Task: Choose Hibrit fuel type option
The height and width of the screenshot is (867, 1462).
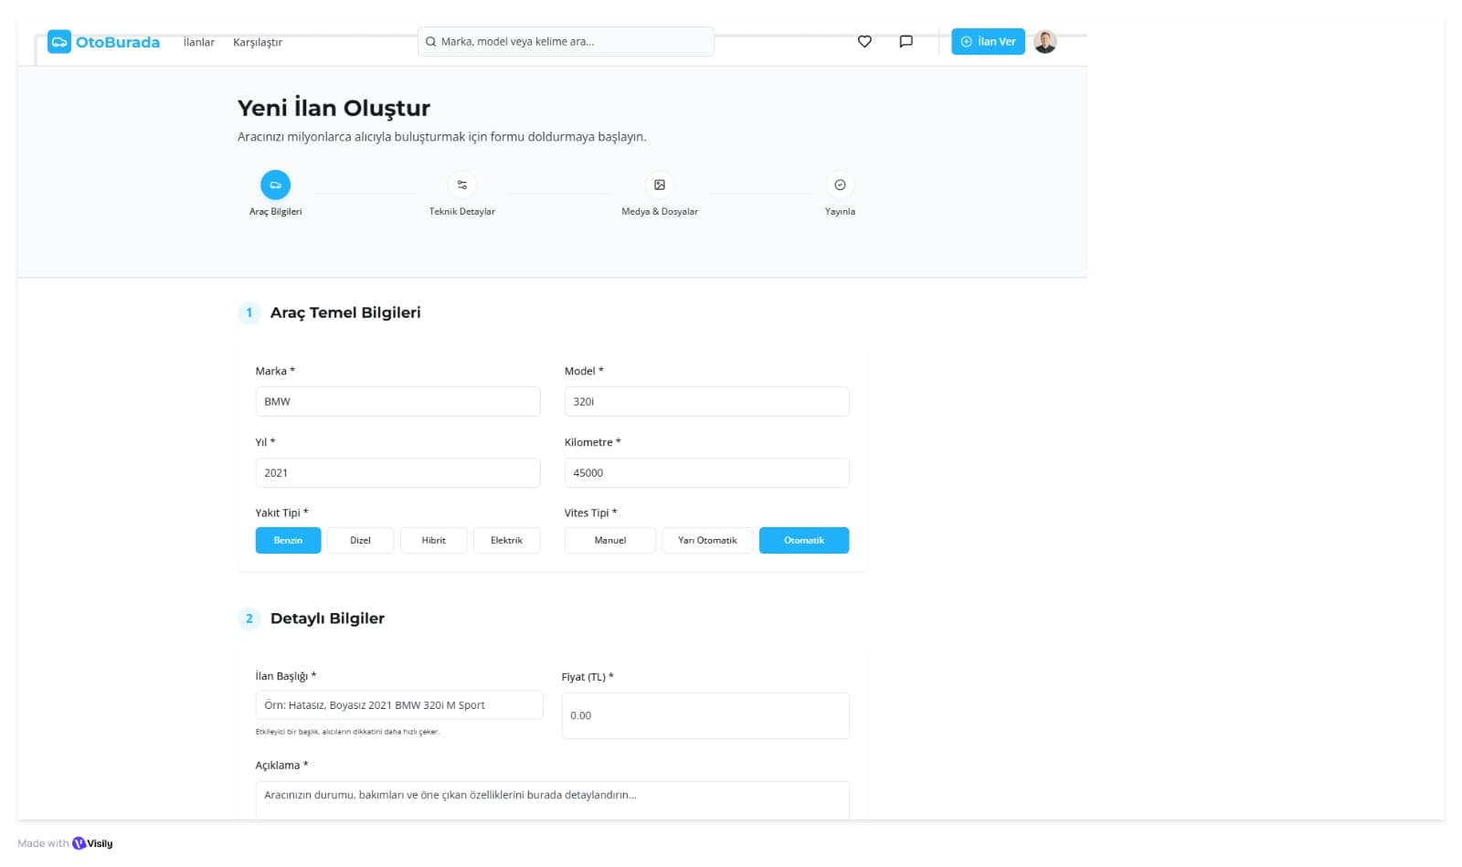Action: pos(433,541)
